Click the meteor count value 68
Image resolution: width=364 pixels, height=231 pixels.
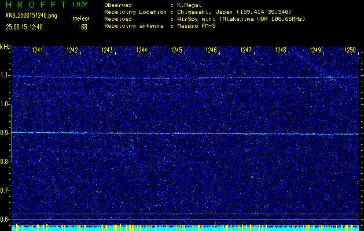click(x=84, y=27)
